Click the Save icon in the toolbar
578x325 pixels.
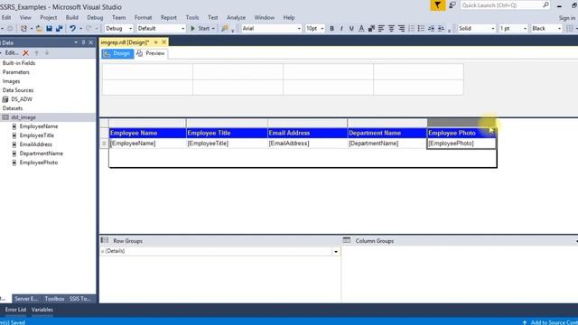pyautogui.click(x=49, y=28)
